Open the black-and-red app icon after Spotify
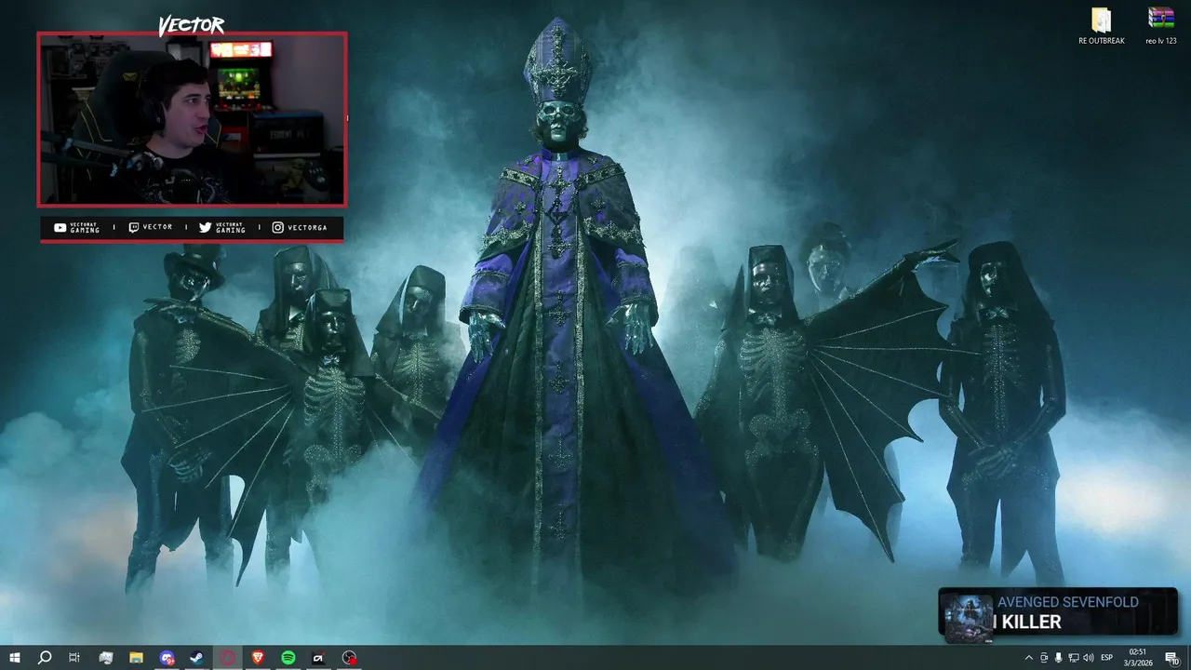The height and width of the screenshot is (670, 1191). (x=318, y=658)
